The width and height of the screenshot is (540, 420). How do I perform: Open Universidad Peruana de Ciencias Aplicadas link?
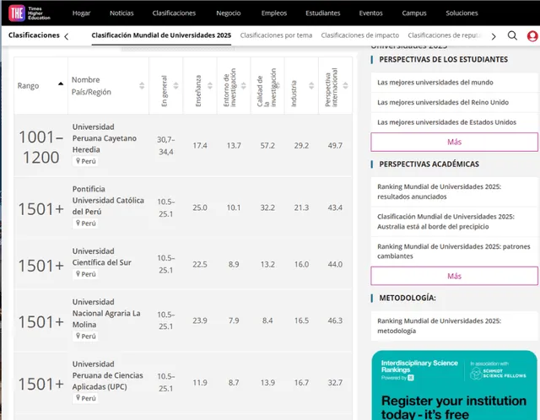tap(107, 375)
